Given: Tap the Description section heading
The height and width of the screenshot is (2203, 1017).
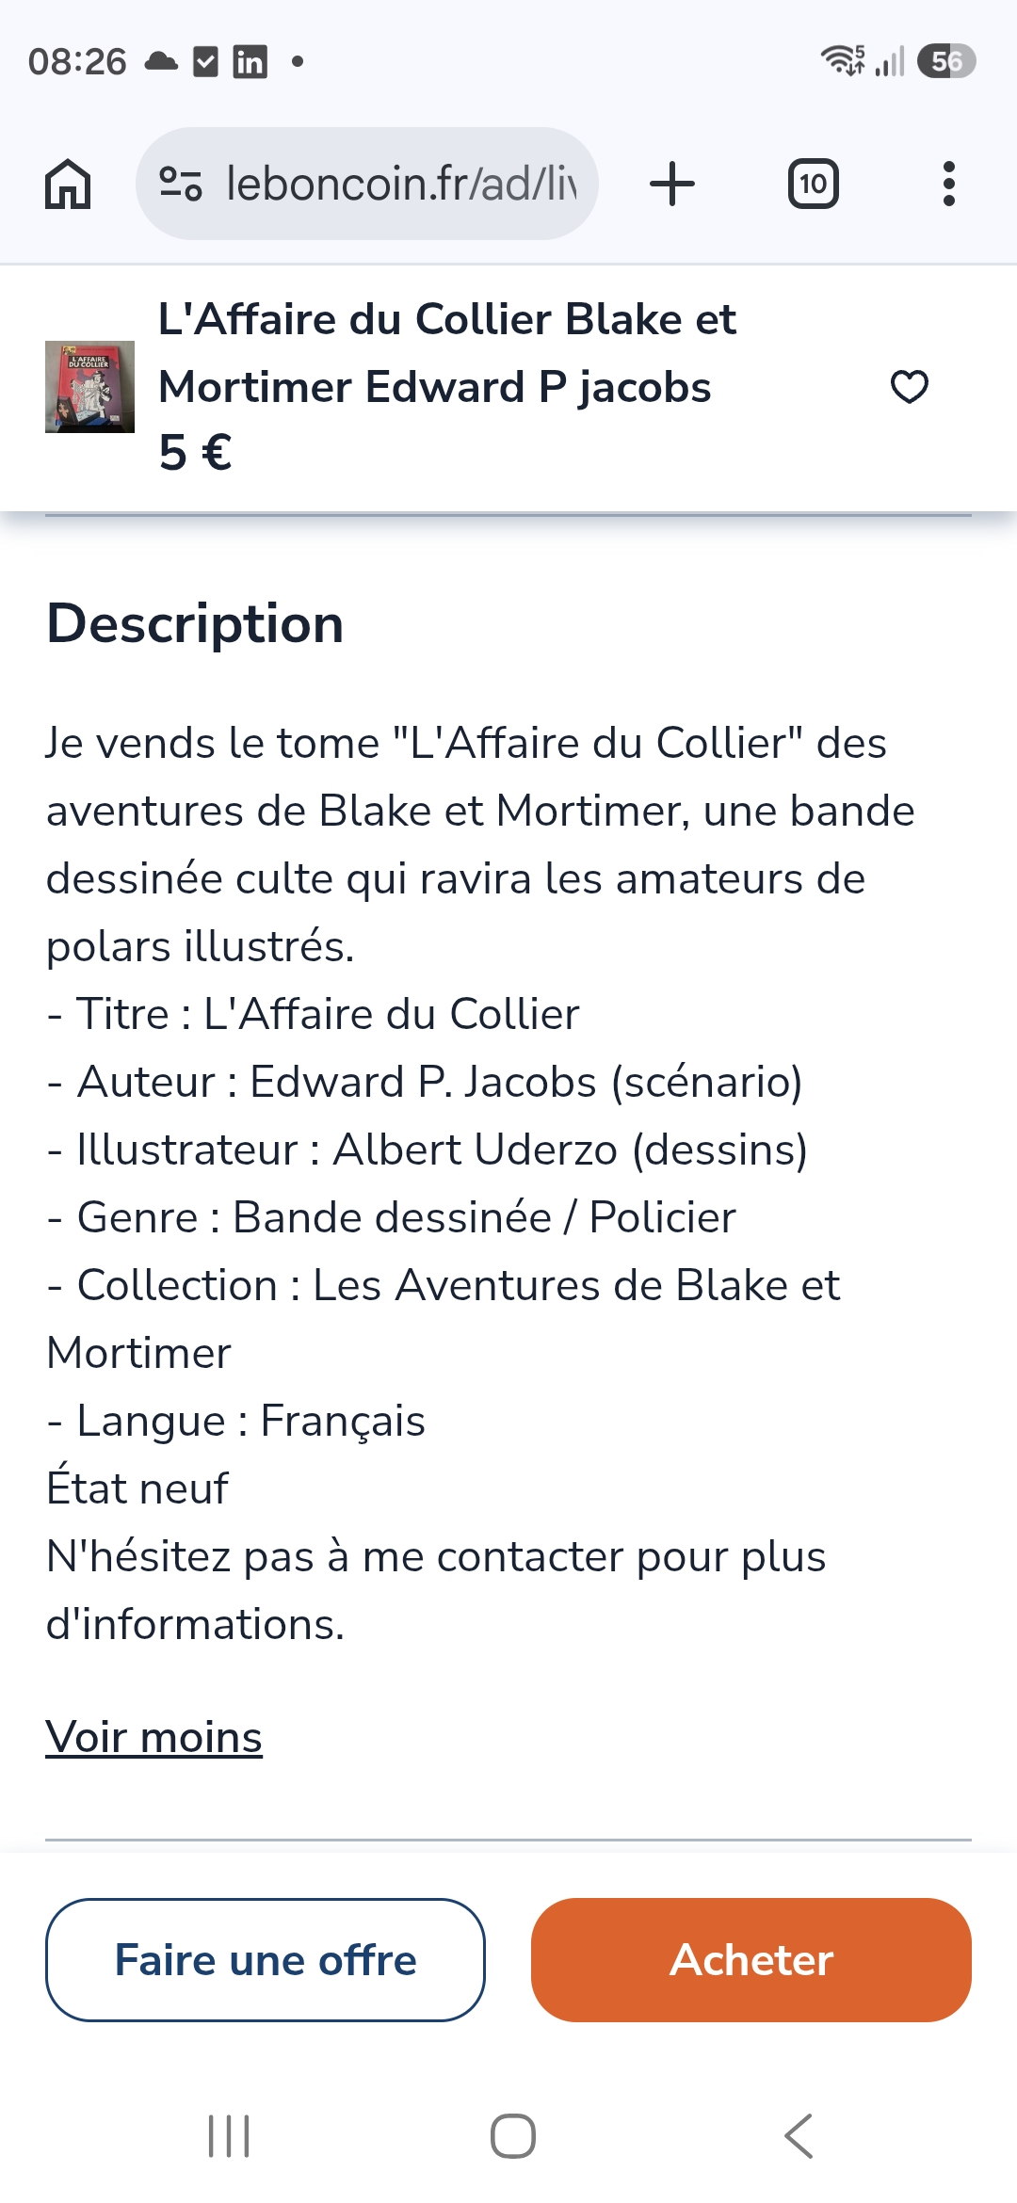Looking at the screenshot, I should (195, 623).
